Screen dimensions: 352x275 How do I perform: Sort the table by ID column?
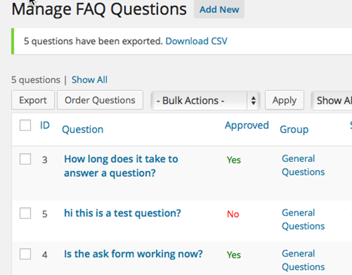(x=45, y=125)
